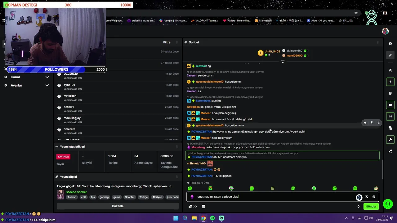Click the Gönder send button

coord(371,207)
